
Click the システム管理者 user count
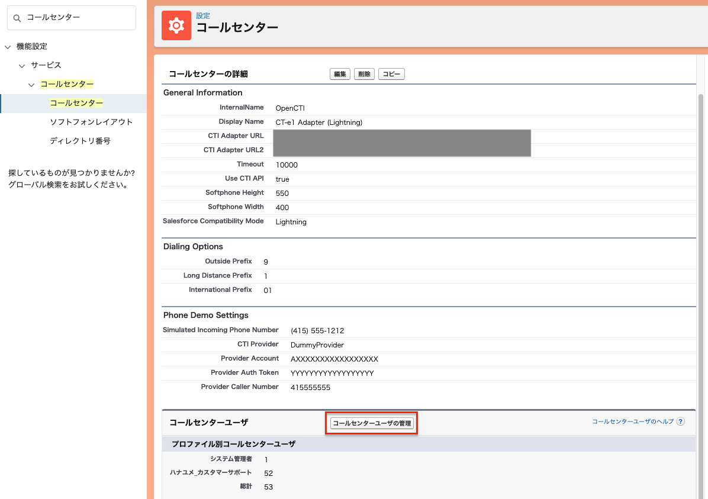[266, 459]
